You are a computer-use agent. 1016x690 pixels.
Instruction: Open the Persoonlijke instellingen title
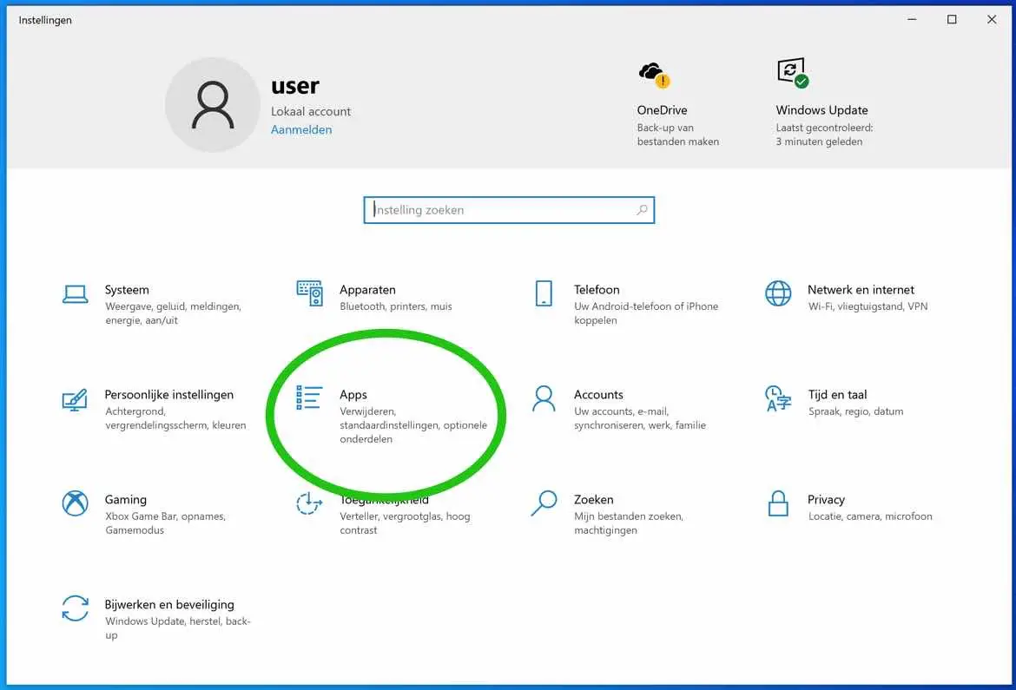tap(169, 395)
